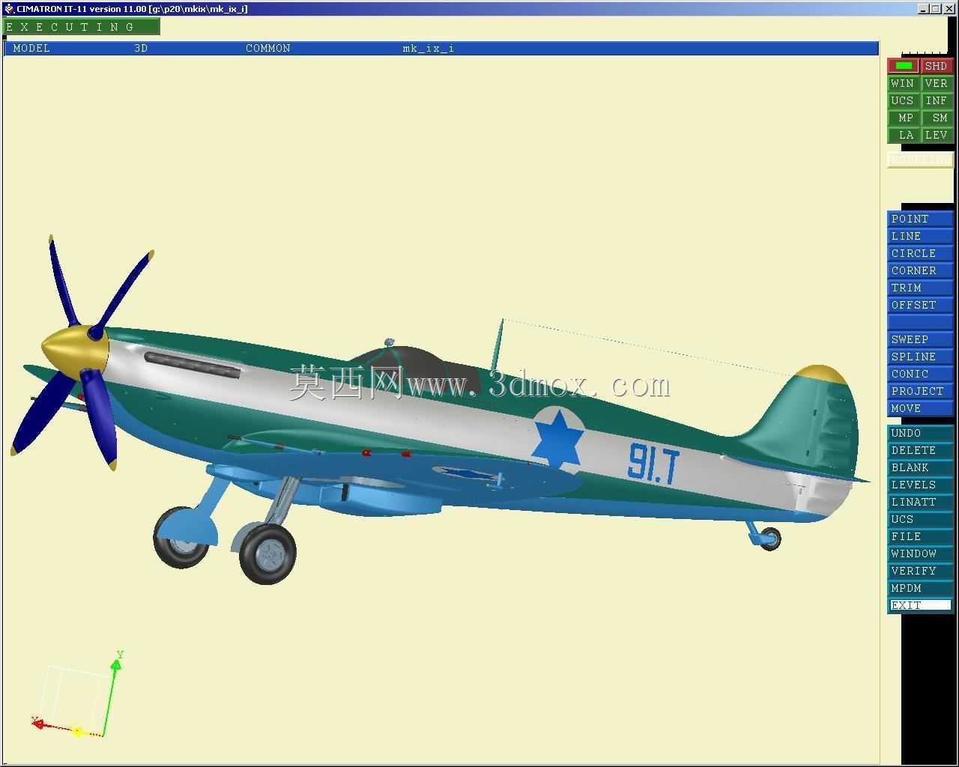
Task: Click the SM quick button
Action: point(937,118)
